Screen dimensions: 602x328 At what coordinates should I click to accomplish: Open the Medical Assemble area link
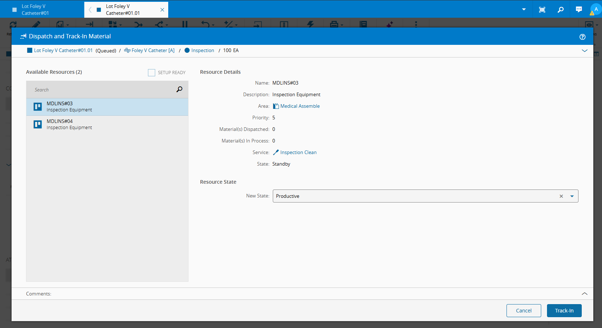click(x=300, y=106)
